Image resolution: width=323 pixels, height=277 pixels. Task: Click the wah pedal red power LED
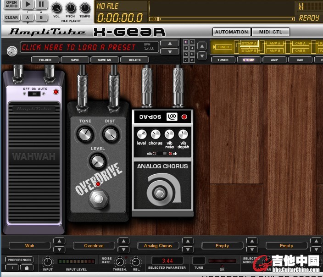coord(56,92)
